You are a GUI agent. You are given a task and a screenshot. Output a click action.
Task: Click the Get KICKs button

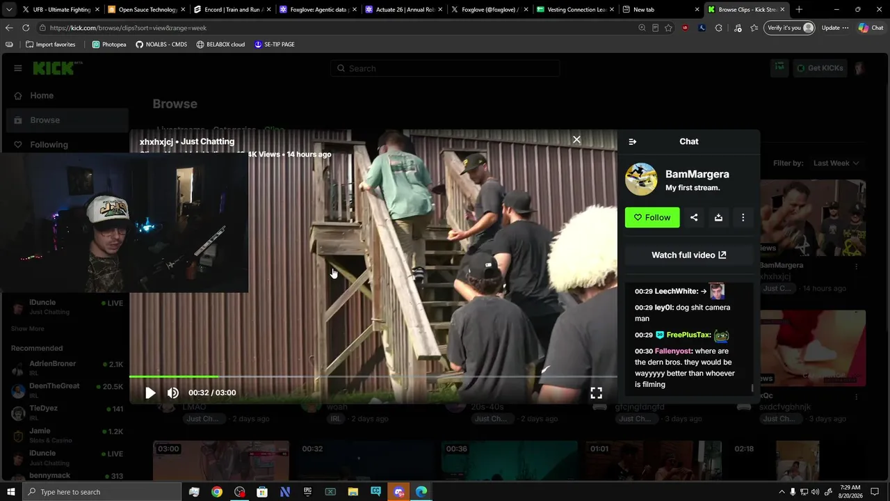(819, 68)
